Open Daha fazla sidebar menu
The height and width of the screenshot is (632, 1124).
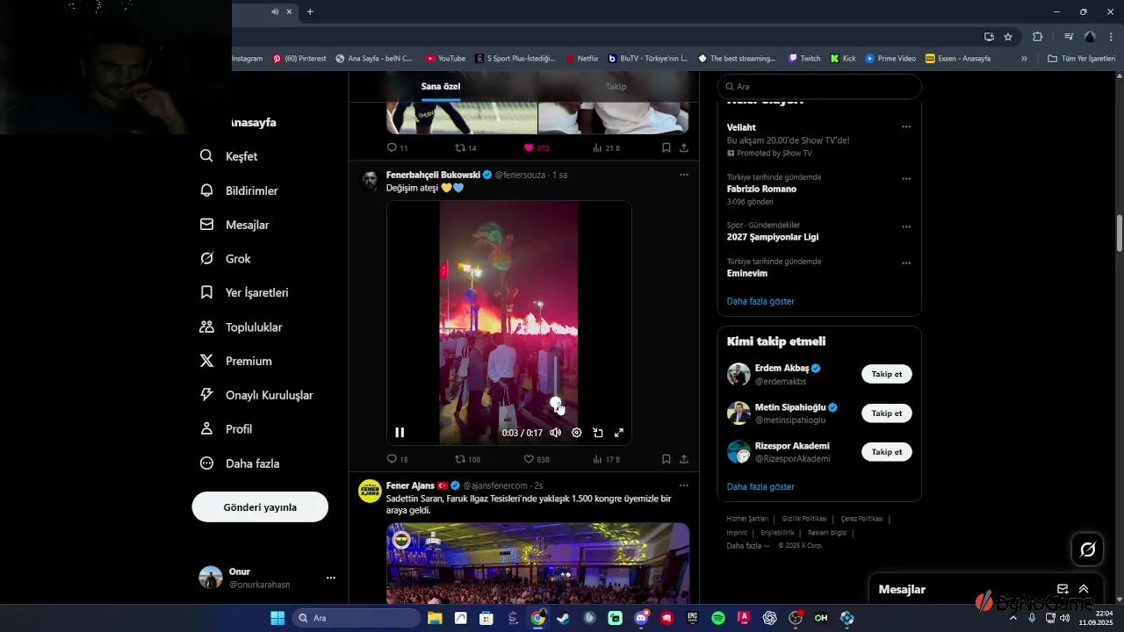[x=240, y=463]
